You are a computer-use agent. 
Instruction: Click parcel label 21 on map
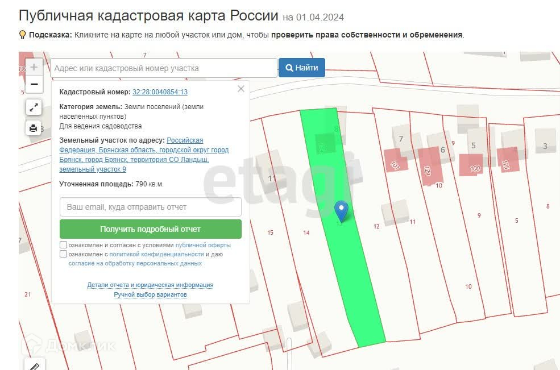pos(27,294)
